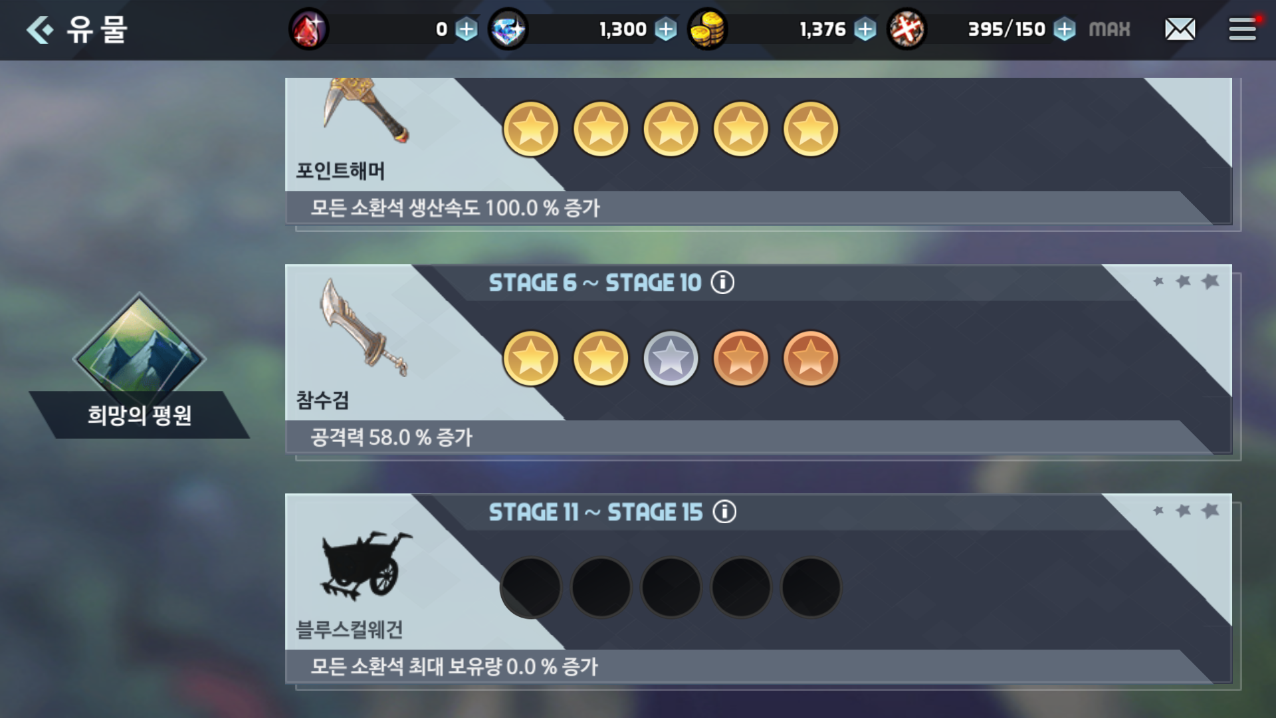1276x718 pixels.
Task: Tap the red ruby currency icon
Action: pos(308,30)
